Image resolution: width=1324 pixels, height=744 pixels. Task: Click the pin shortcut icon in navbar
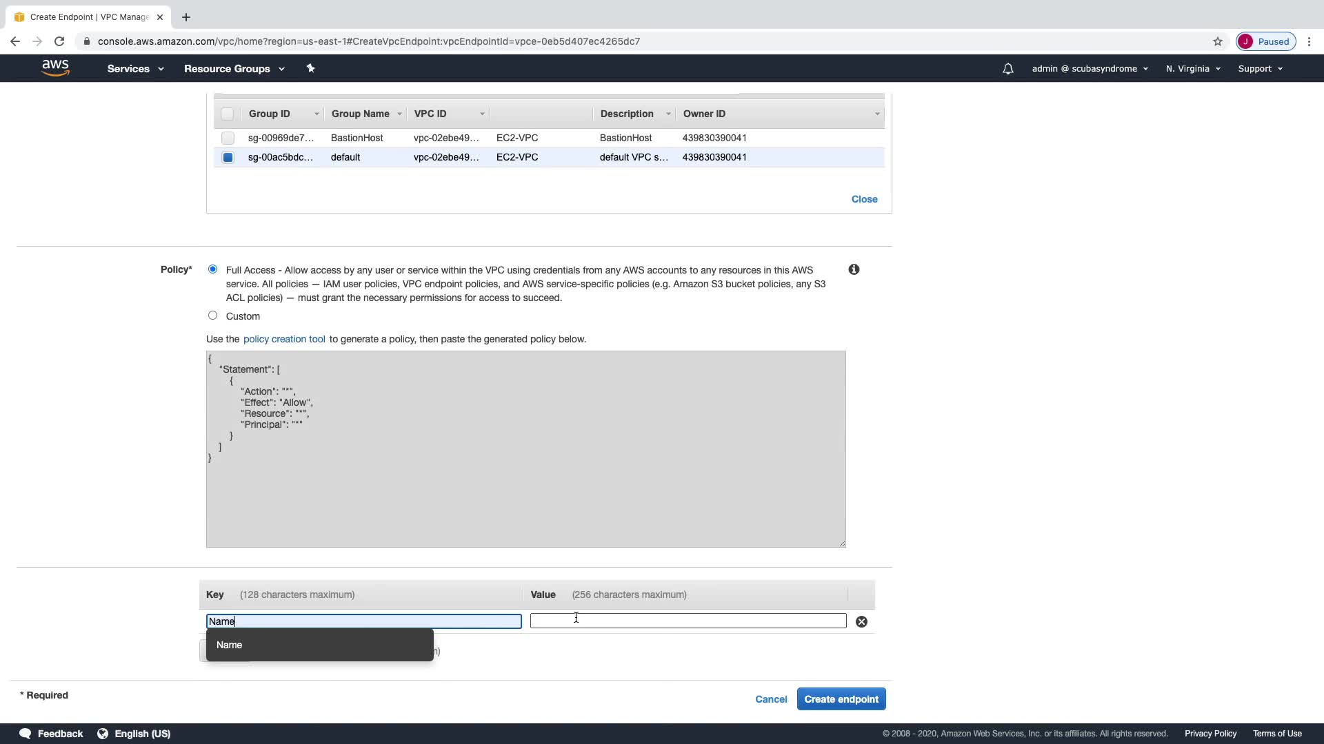(310, 68)
